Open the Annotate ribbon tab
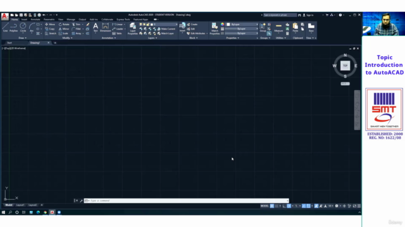The width and height of the screenshot is (405, 227). pyautogui.click(x=35, y=20)
